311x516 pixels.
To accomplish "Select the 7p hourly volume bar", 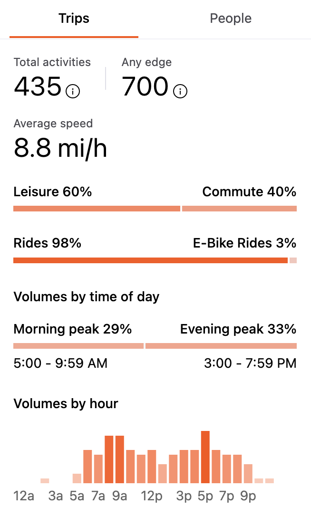I will (227, 469).
